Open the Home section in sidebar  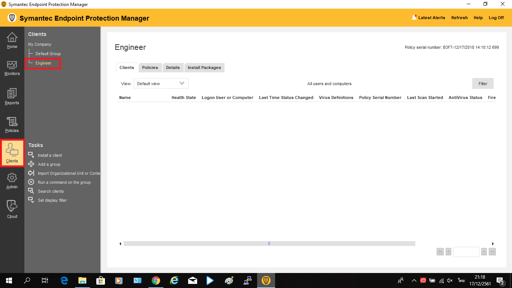point(12,40)
